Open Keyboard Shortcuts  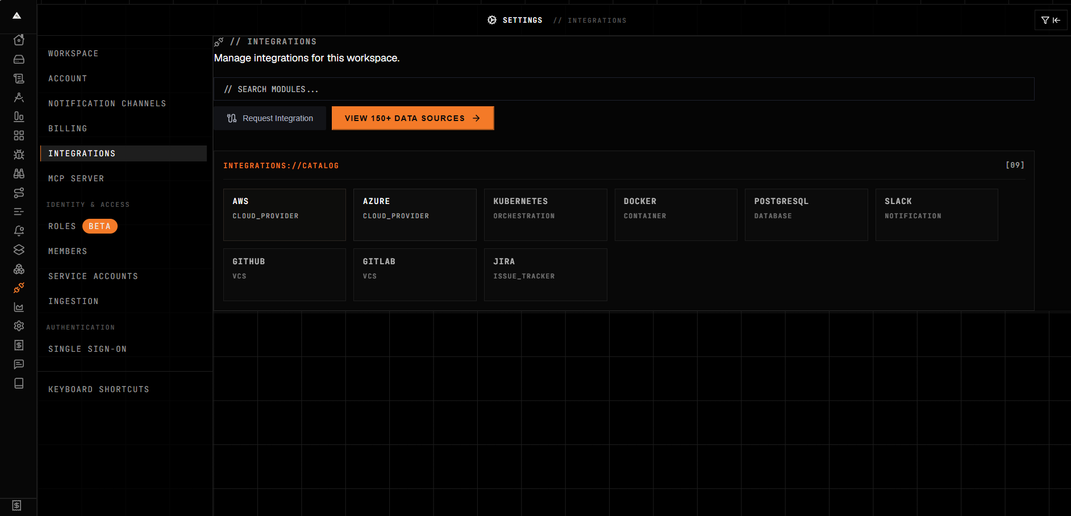123,389
